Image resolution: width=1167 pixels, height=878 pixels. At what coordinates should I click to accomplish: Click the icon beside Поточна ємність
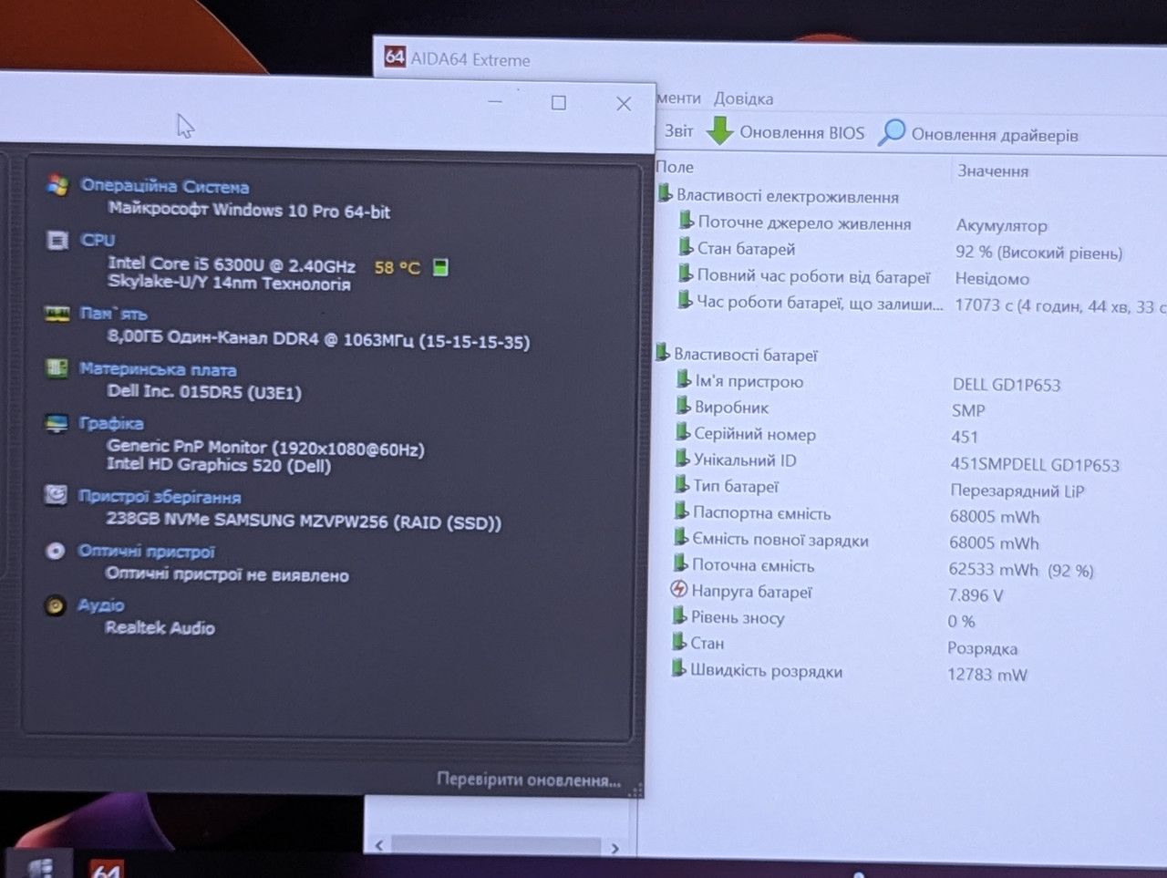tap(680, 563)
